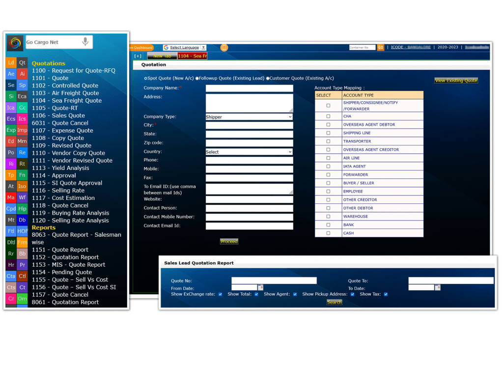Click the View Existing Quote button
The image size is (503, 365).
(x=456, y=81)
